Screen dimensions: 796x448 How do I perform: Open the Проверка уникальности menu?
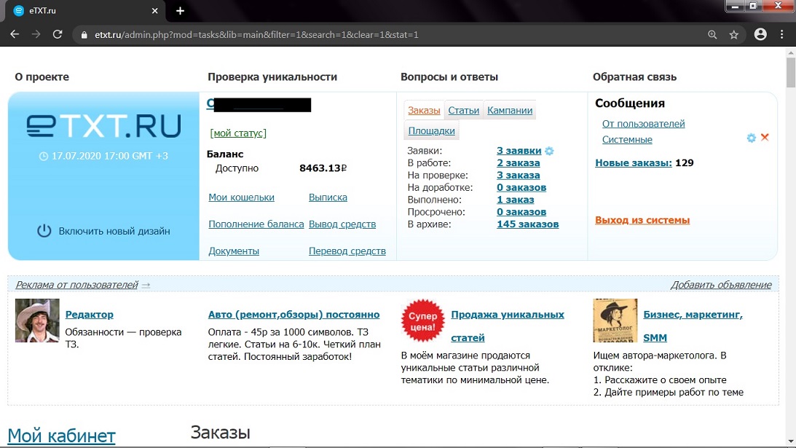pos(272,76)
